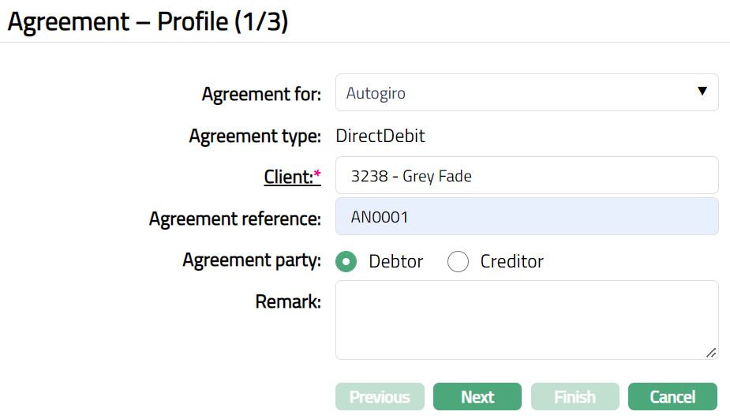
Task: Click the "DirectDebit" agreement type value
Action: tap(380, 136)
